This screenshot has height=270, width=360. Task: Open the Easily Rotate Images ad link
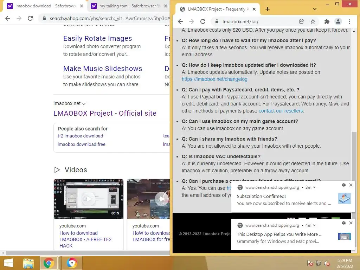coord(98,38)
